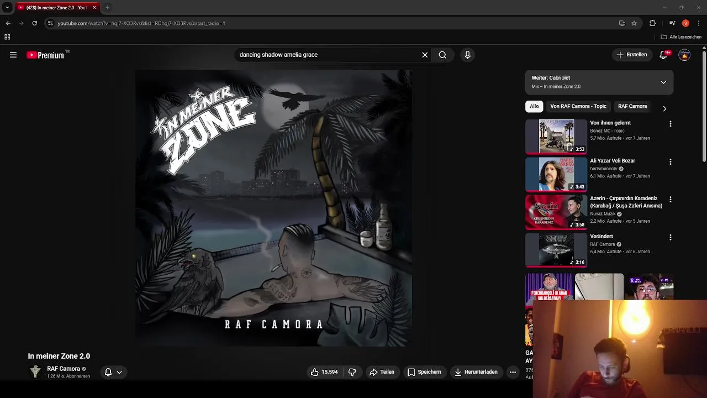The width and height of the screenshot is (707, 398).
Task: Open the apps grid in bookmarks bar
Action: (7, 37)
